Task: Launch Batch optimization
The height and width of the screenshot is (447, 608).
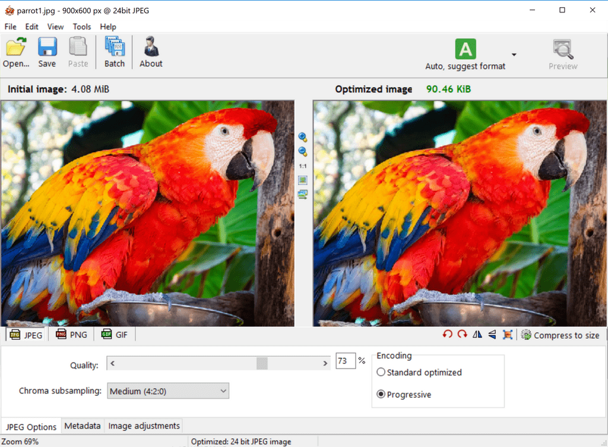Action: click(114, 52)
